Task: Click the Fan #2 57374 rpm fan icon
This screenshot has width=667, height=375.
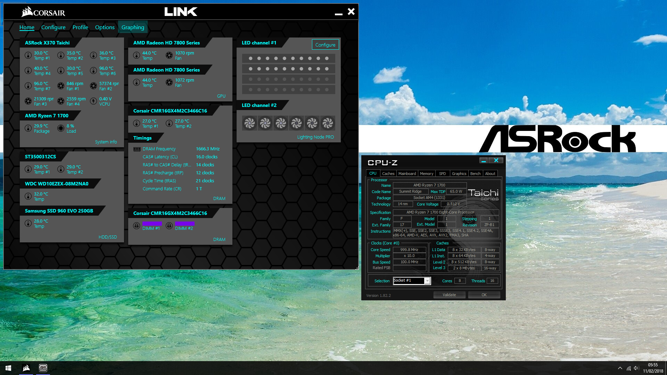Action: (93, 86)
